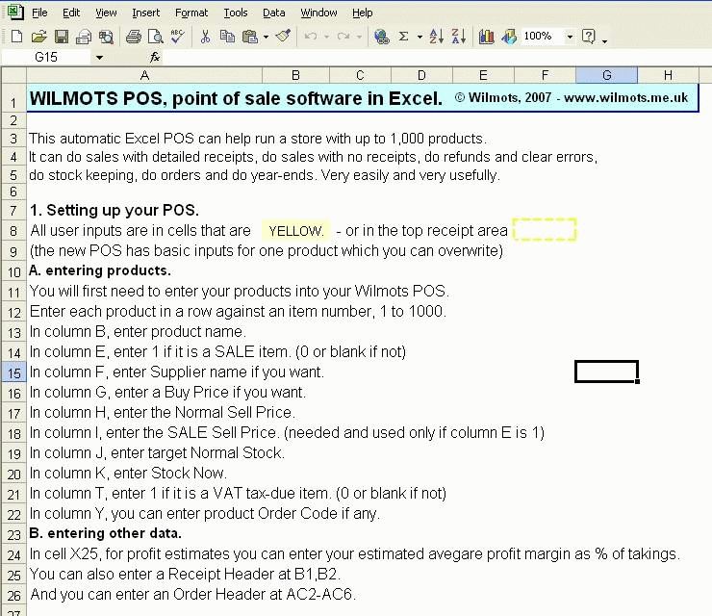Print using the printer icon
This screenshot has height=616, width=712.
(x=134, y=37)
